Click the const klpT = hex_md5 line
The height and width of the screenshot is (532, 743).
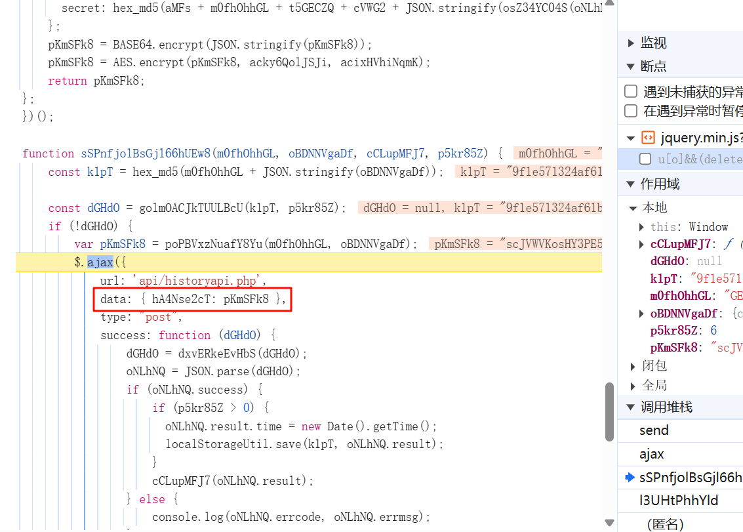pyautogui.click(x=245, y=172)
